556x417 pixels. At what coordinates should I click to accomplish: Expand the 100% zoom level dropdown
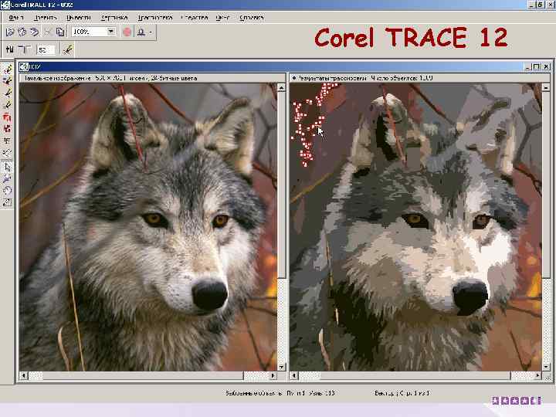point(111,32)
